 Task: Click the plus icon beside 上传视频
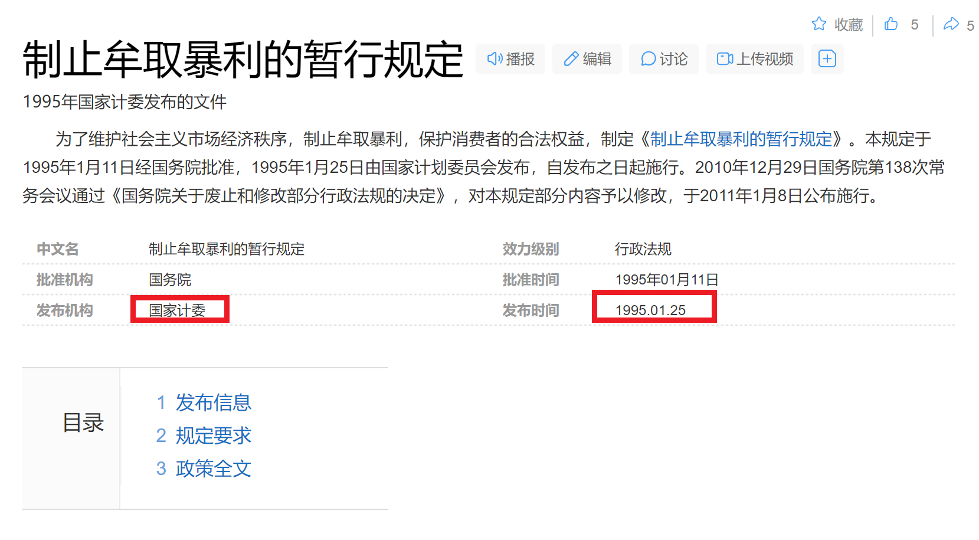coord(827,59)
